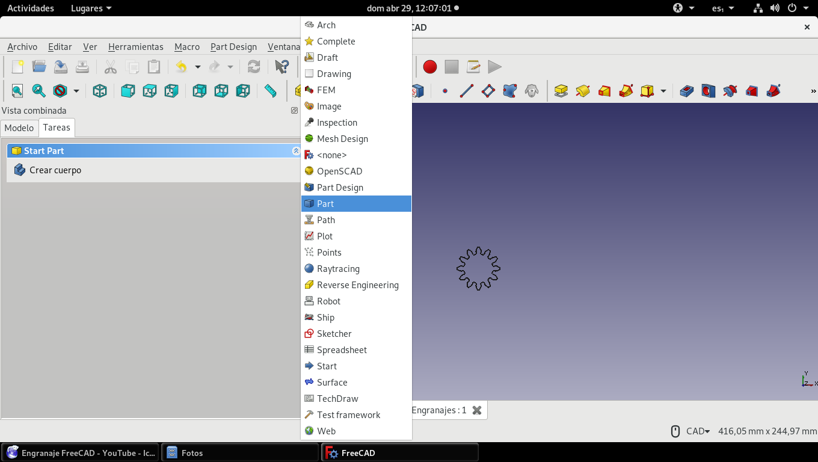Select the TechDraw workbench
The image size is (818, 462).
coord(356,398)
